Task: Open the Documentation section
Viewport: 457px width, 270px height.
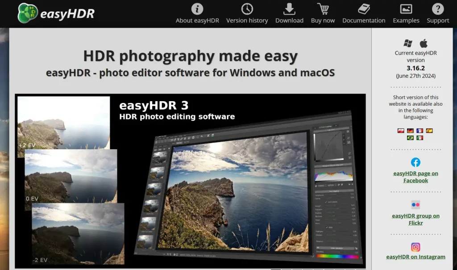Action: click(364, 13)
